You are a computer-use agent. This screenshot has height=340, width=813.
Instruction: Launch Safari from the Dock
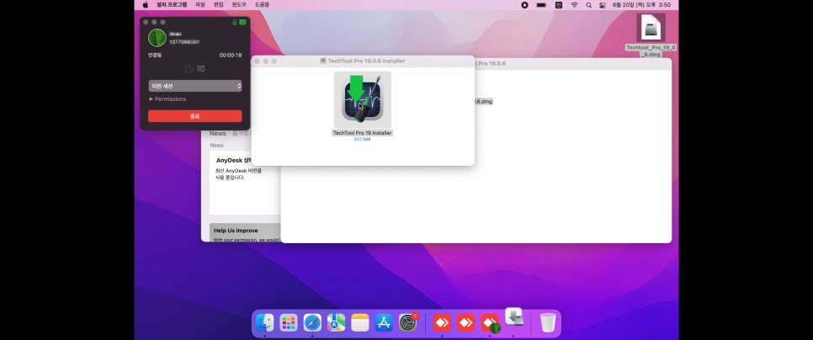click(x=312, y=322)
